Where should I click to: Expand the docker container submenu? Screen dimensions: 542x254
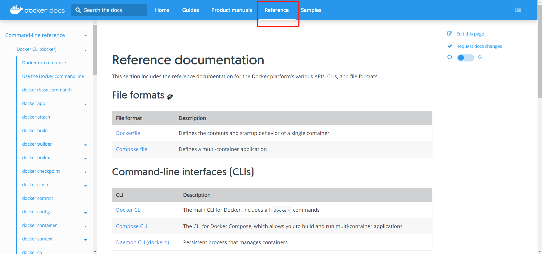pos(85,226)
